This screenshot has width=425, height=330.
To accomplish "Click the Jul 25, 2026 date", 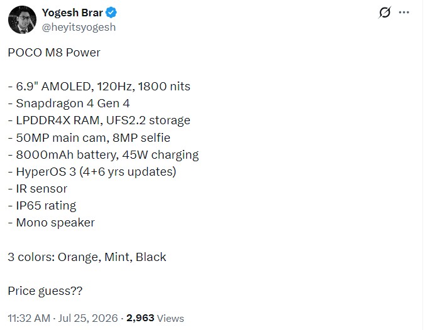I will (88, 318).
